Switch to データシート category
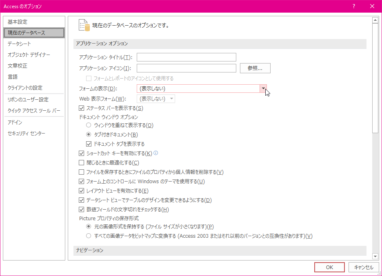Viewport: 382px width, 276px height. pyautogui.click(x=34, y=44)
